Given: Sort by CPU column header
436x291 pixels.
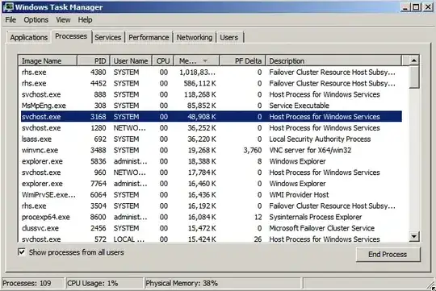Looking at the screenshot, I should [163, 60].
